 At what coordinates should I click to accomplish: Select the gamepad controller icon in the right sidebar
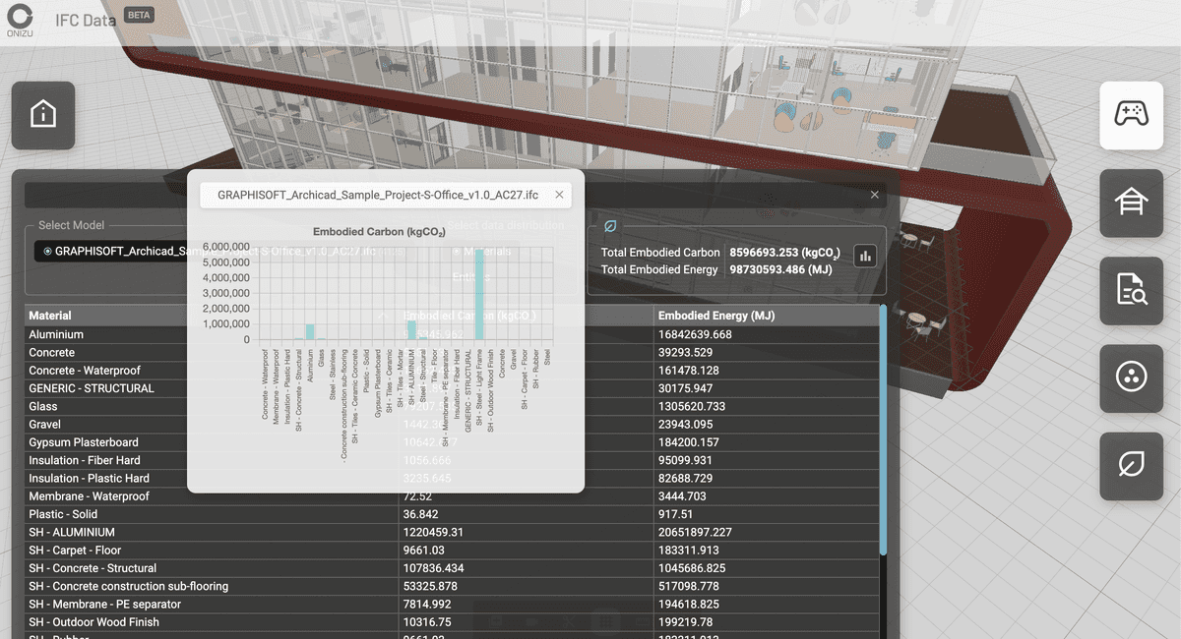coord(1130,115)
